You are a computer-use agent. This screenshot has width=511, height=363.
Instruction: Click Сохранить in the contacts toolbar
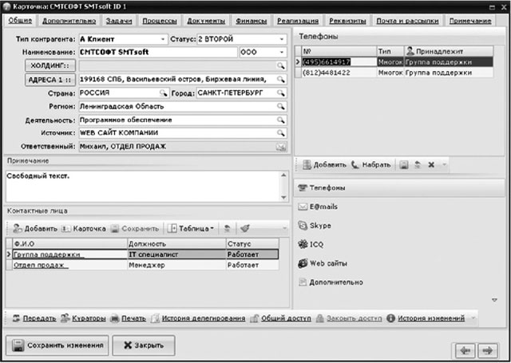(135, 229)
